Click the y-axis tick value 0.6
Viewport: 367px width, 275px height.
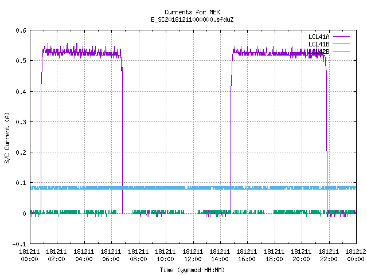(21, 30)
